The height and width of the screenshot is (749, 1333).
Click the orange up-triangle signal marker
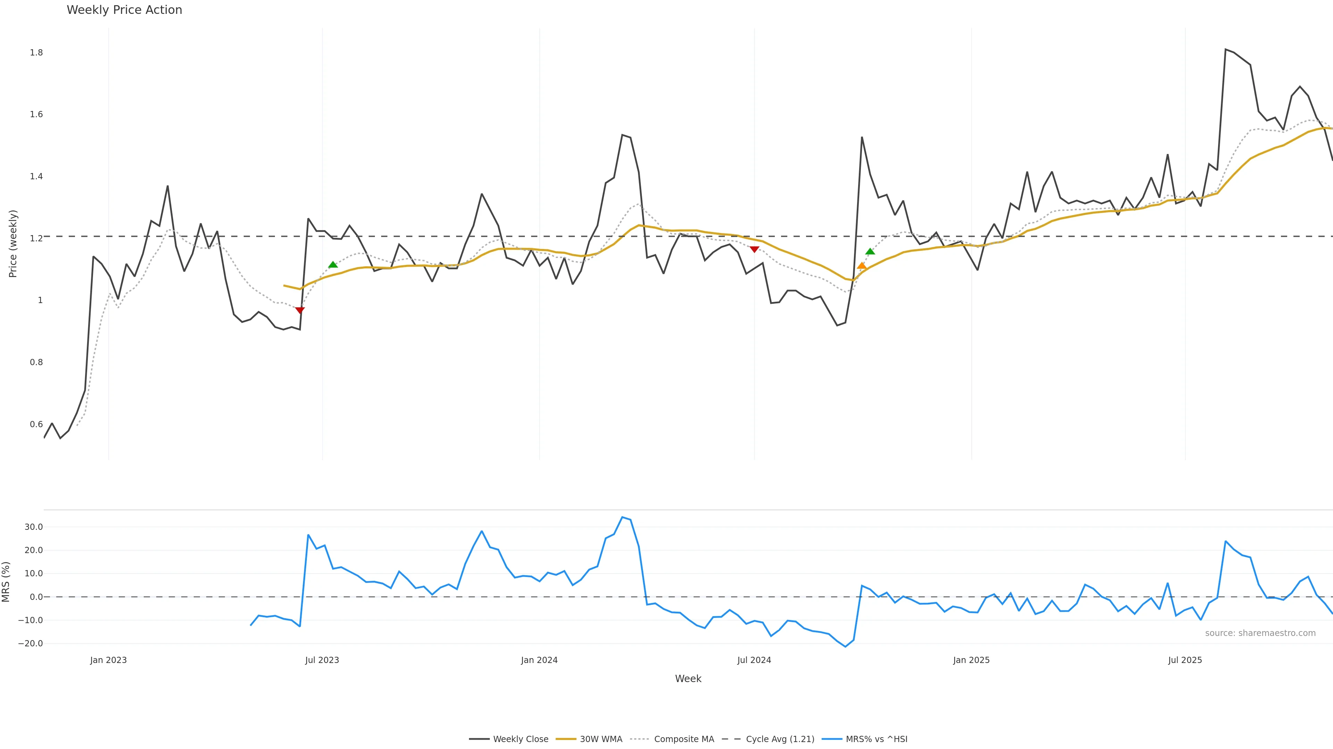pos(862,266)
